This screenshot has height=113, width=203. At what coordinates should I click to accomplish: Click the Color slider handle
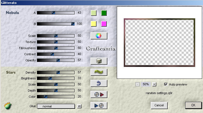pyautogui.click(x=45, y=96)
